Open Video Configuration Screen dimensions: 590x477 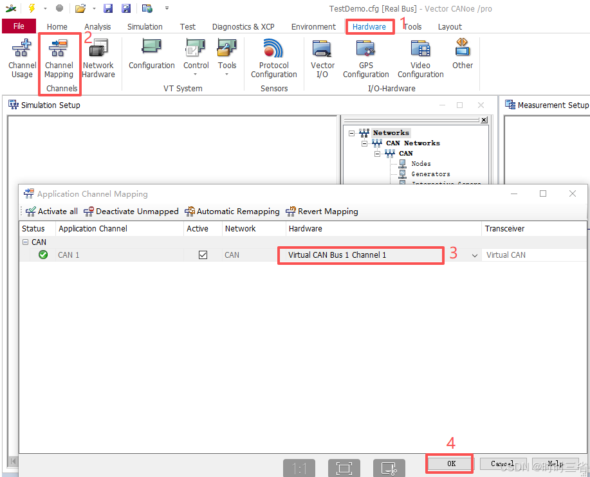point(420,59)
